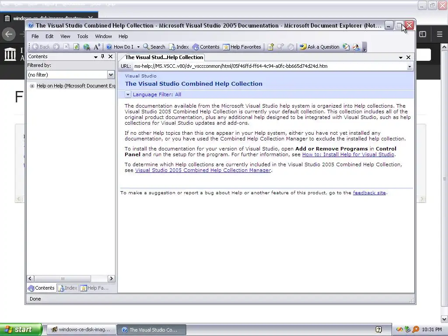
Task: Open the Help menu
Action: pos(123,36)
